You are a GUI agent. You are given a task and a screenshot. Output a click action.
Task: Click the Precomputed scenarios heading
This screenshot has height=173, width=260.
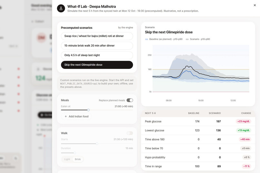click(x=76, y=28)
